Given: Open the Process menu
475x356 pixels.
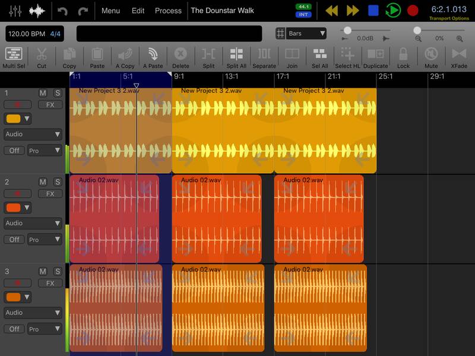Looking at the screenshot, I should coord(168,11).
